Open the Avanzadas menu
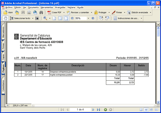161x113 pixels. click(60, 7)
